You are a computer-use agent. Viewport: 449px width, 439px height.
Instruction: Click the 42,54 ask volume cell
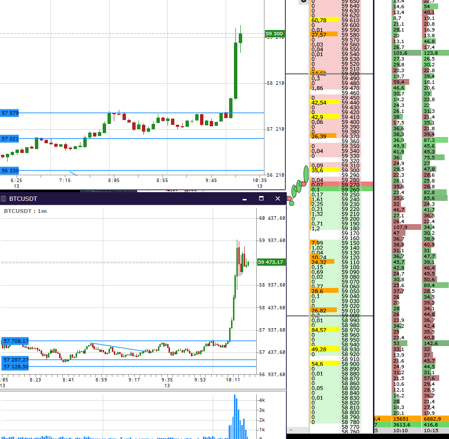[325, 103]
